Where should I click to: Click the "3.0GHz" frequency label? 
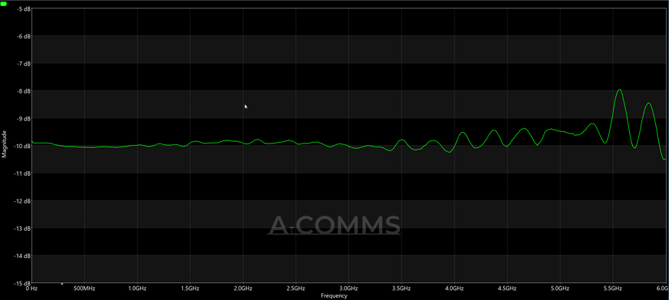[348, 288]
